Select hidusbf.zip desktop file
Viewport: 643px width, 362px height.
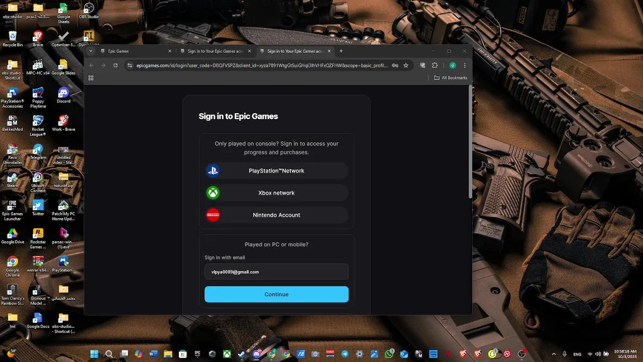63,179
